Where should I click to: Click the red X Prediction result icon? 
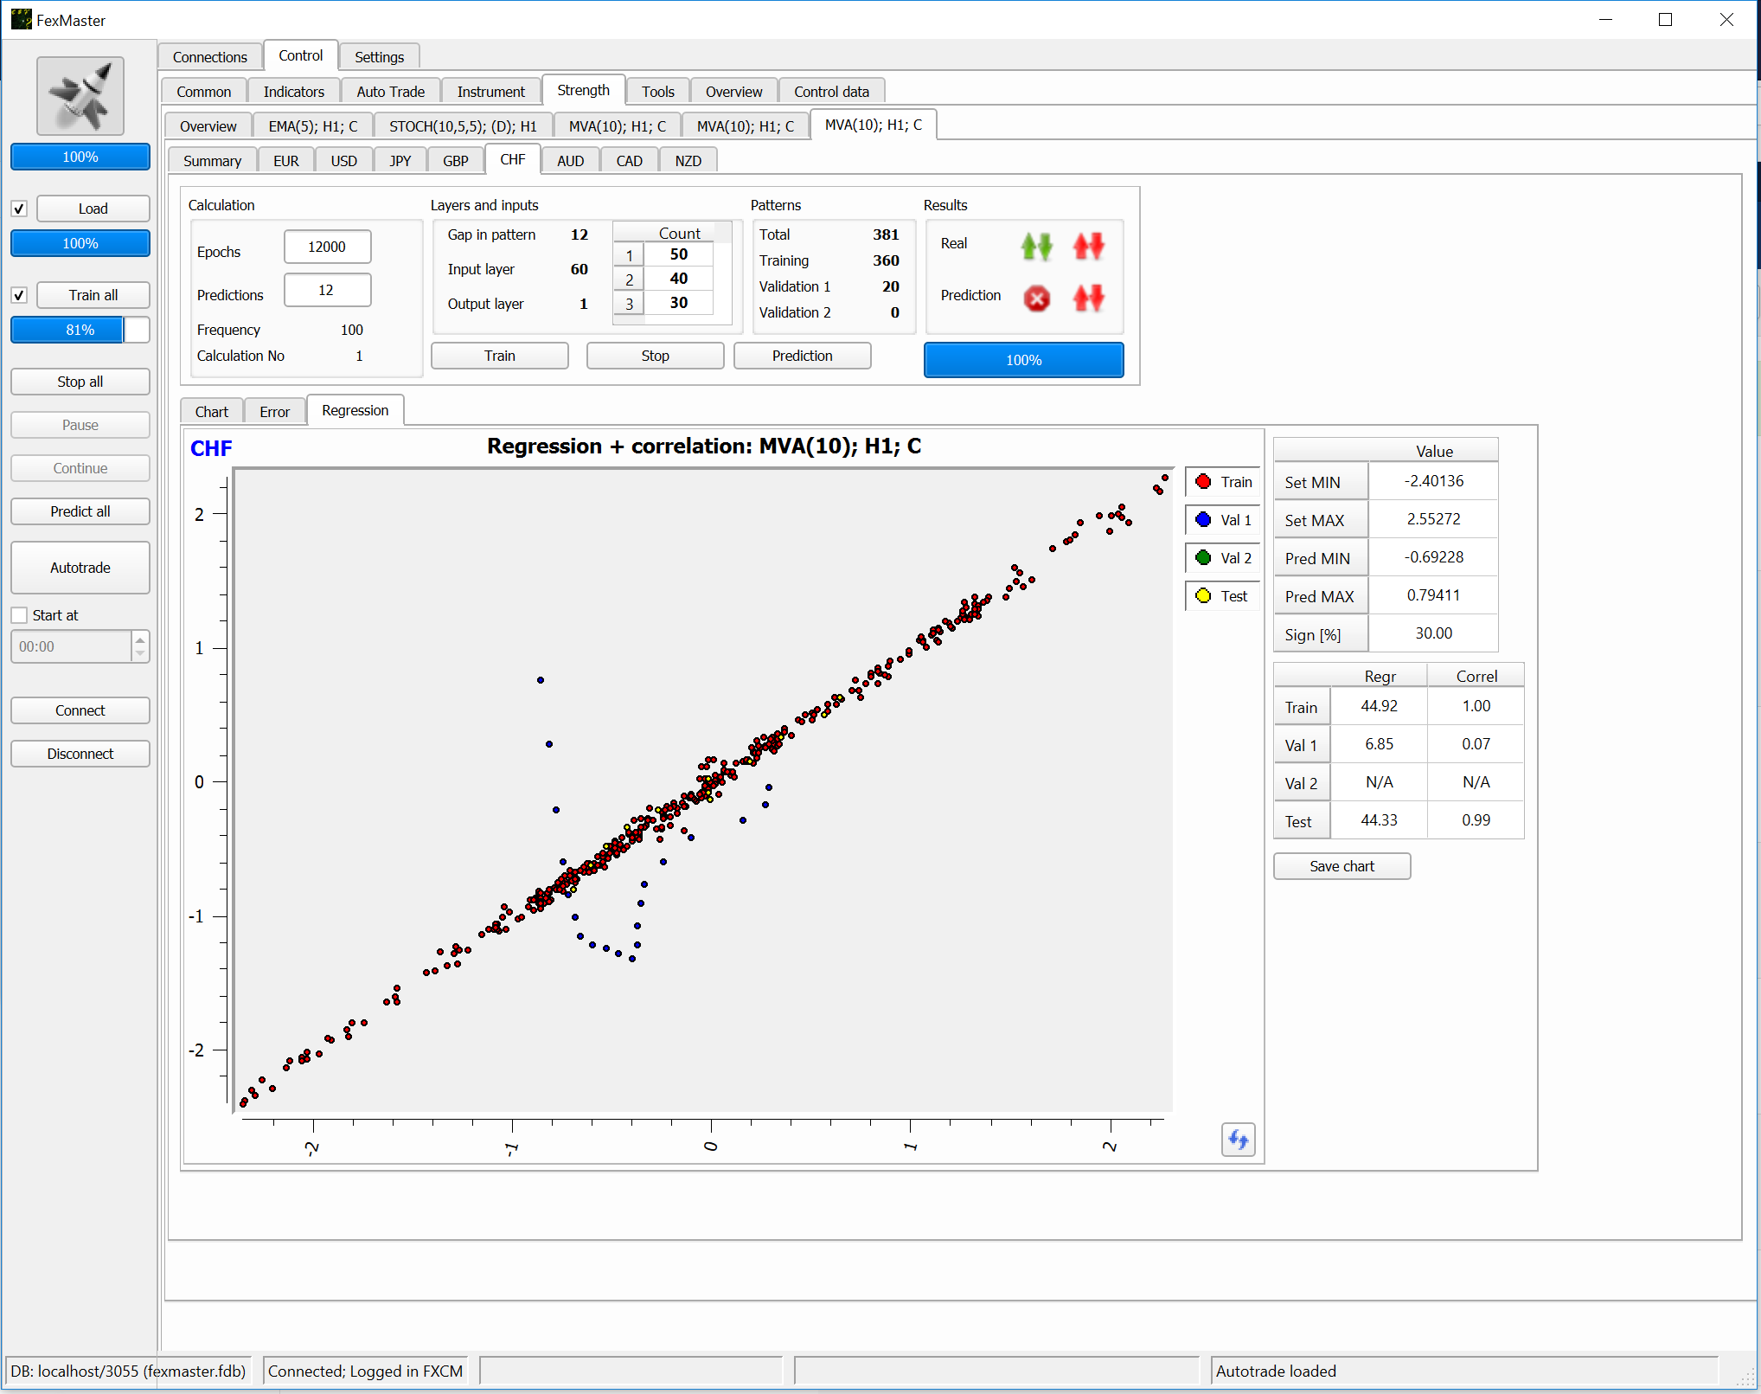pos(1036,299)
